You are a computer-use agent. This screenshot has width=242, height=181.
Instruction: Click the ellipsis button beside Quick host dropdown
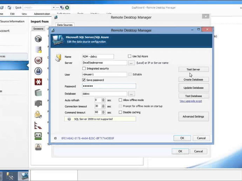pos(58,8)
